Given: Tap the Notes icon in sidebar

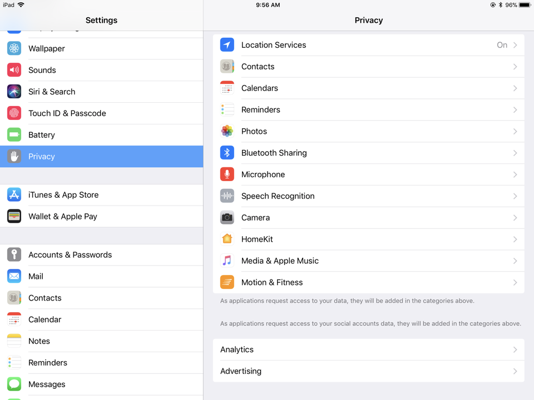Looking at the screenshot, I should [x=14, y=341].
